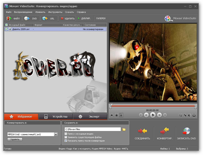203x155 pixels.
Task: Play the video preview
Action: click(153, 115)
